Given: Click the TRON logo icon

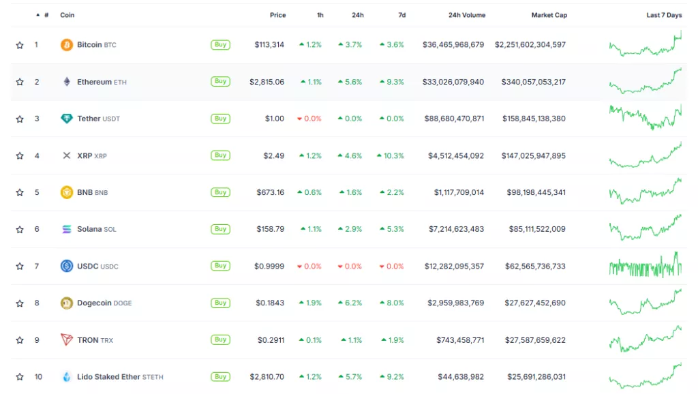Looking at the screenshot, I should tap(67, 339).
